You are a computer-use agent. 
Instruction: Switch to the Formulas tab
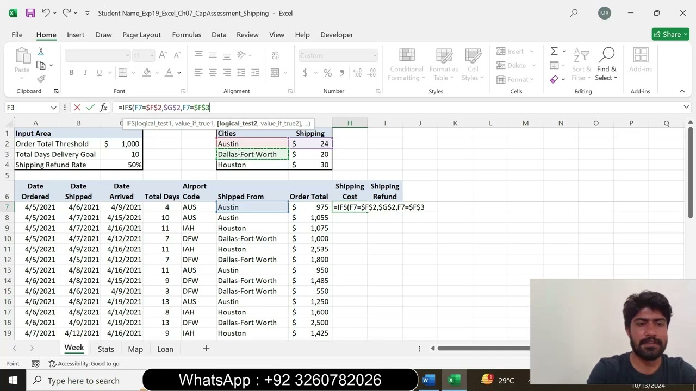[187, 35]
